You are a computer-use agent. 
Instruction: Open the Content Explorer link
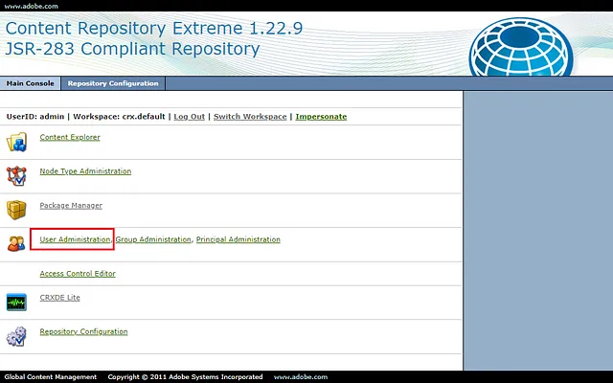[x=70, y=137]
